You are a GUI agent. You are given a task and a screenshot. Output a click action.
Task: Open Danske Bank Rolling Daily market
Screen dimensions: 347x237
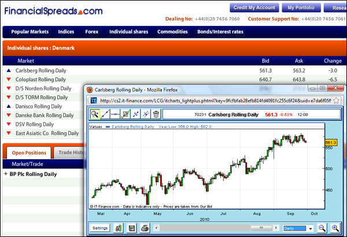[x=45, y=115]
